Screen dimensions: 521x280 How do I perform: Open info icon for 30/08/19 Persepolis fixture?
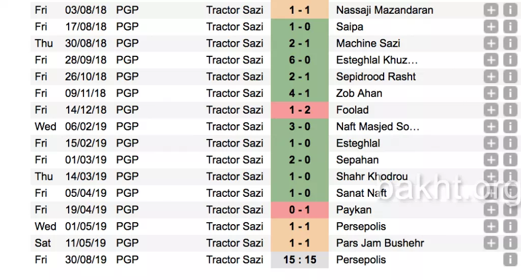510,260
